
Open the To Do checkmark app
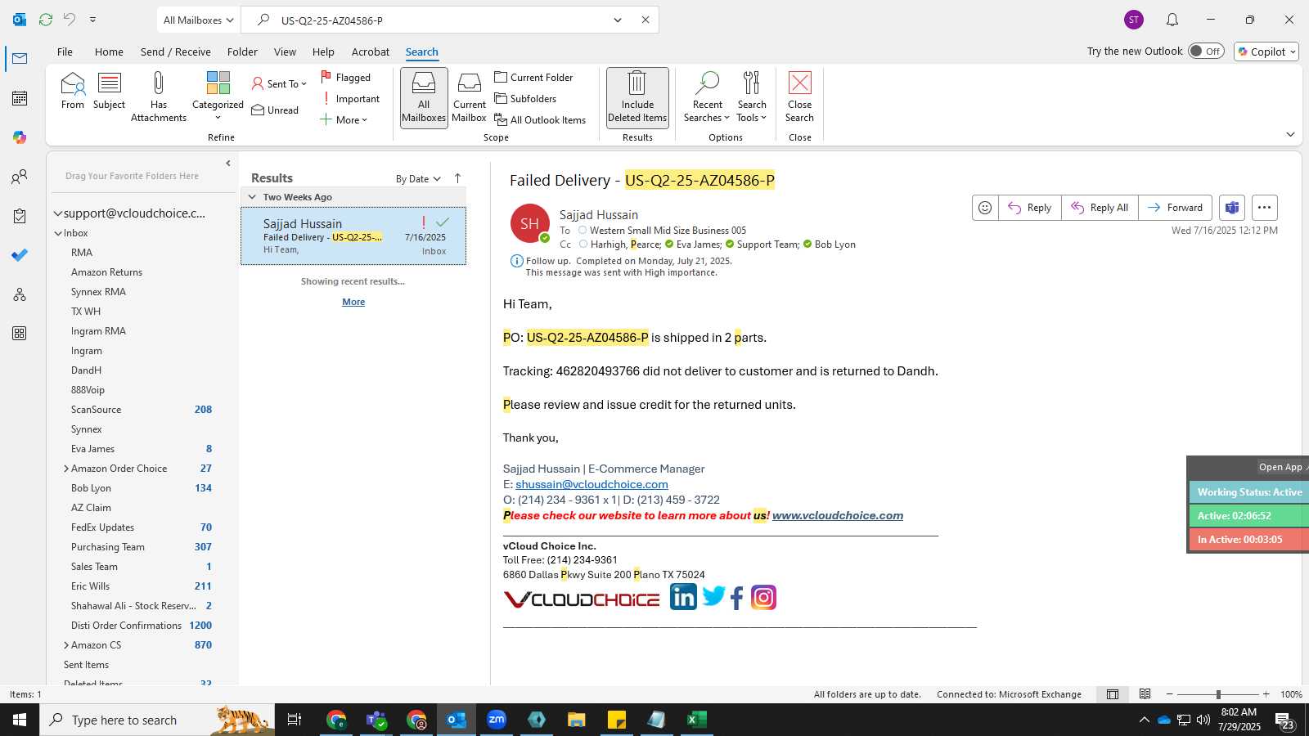20,255
